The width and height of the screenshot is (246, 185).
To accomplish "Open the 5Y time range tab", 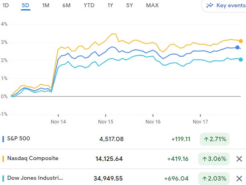I will [x=130, y=5].
